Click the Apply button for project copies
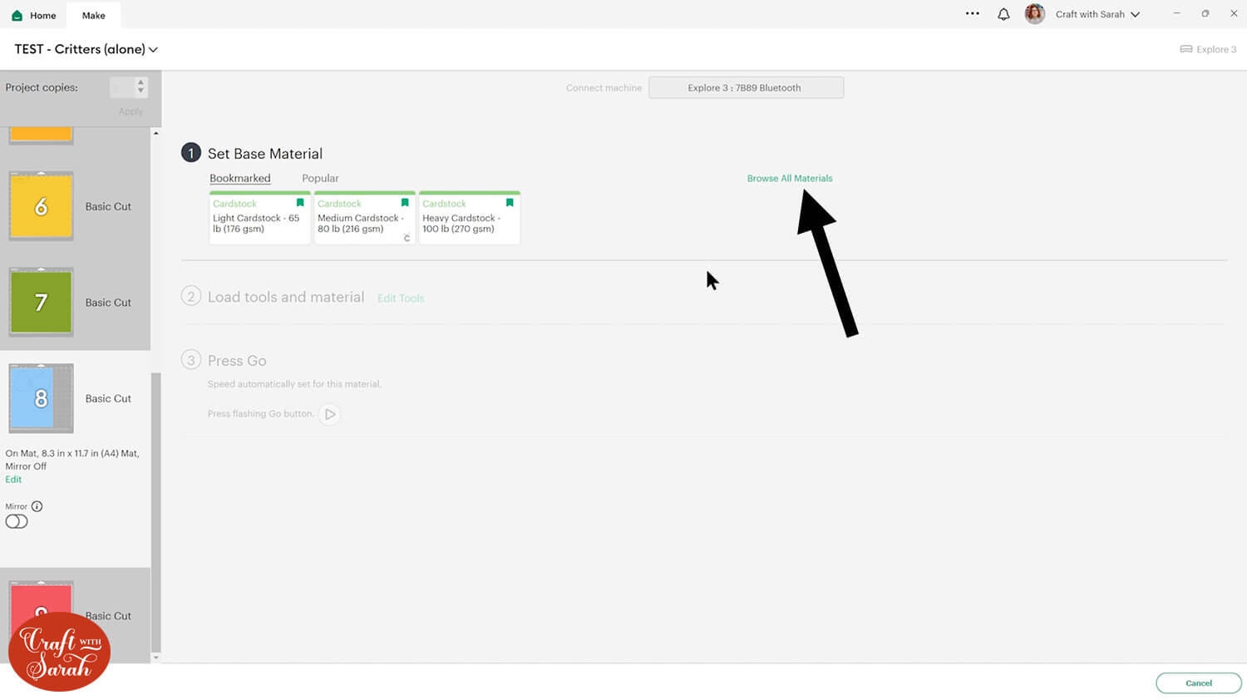1247x700 pixels. pyautogui.click(x=131, y=111)
